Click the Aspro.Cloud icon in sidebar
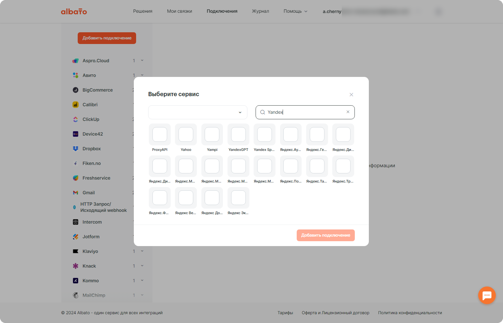503x323 pixels. coord(75,61)
